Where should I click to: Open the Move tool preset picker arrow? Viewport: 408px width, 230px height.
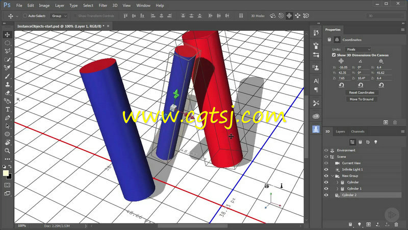17,16
